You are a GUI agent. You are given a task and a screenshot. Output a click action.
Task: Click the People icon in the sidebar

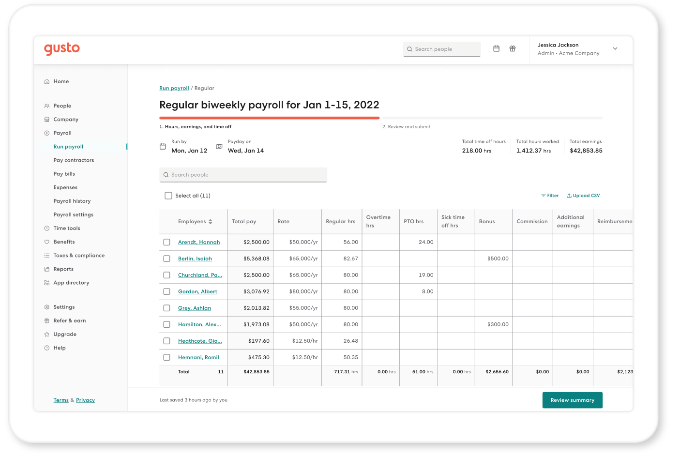(x=46, y=106)
